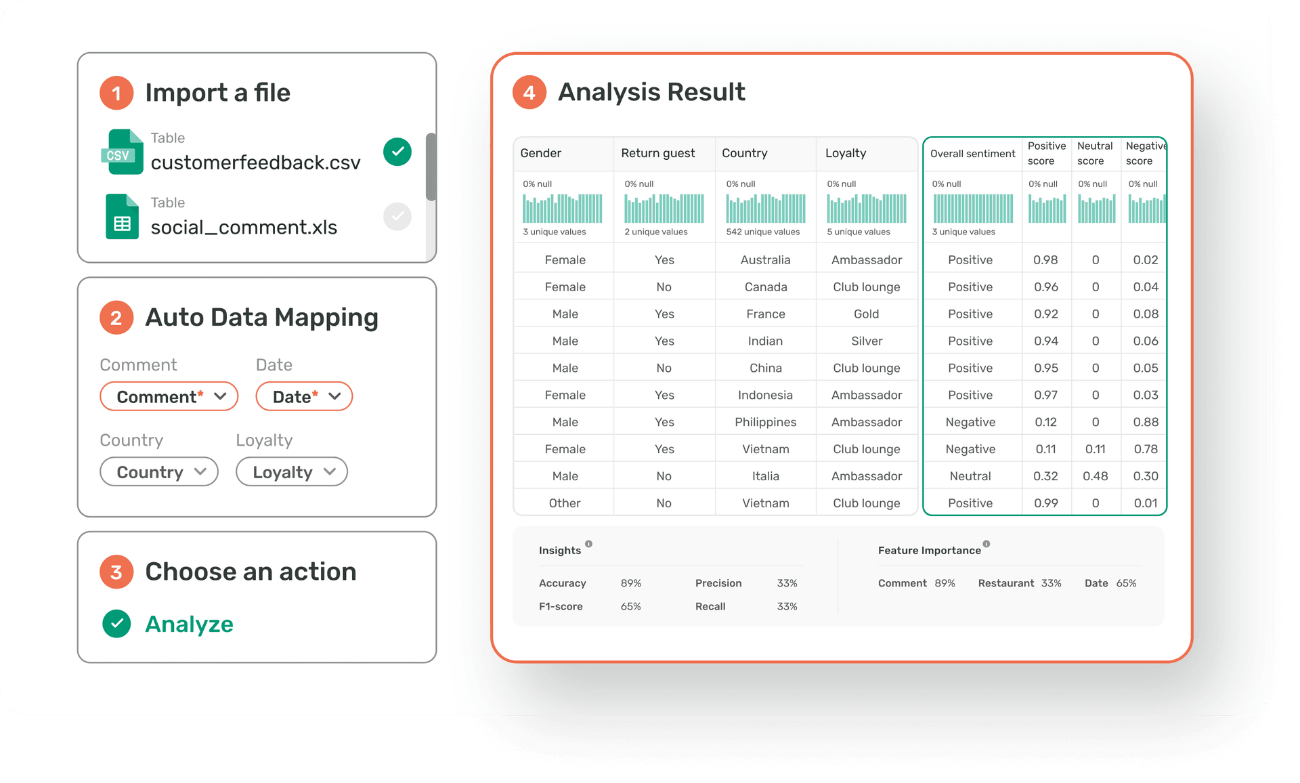Click the Analyze action link
The width and height of the screenshot is (1300, 783).
190,624
